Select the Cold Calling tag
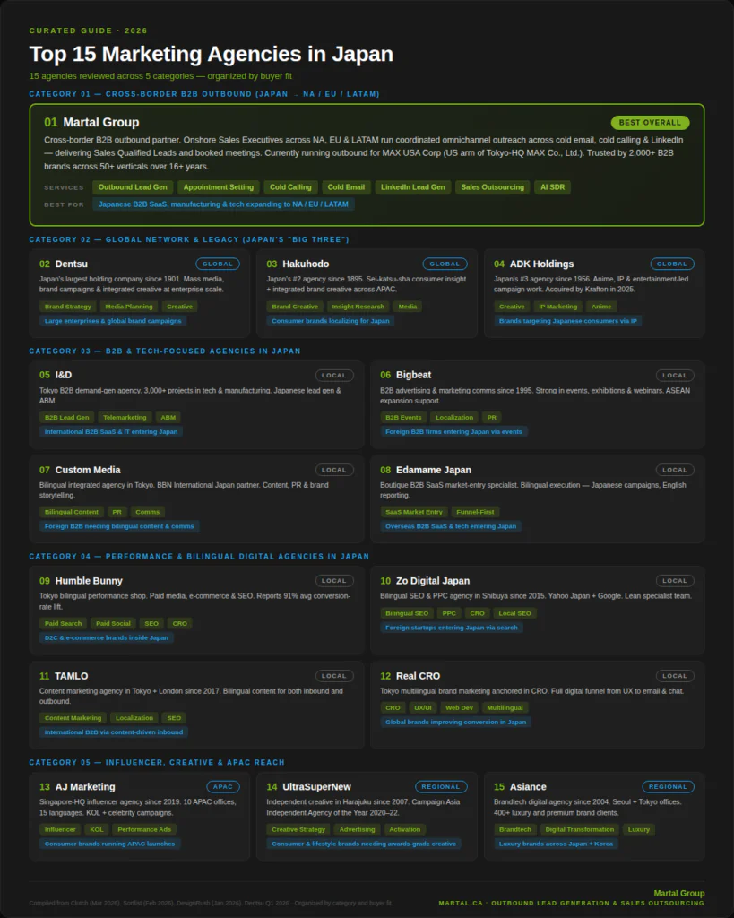Image resolution: width=734 pixels, height=918 pixels. point(290,187)
